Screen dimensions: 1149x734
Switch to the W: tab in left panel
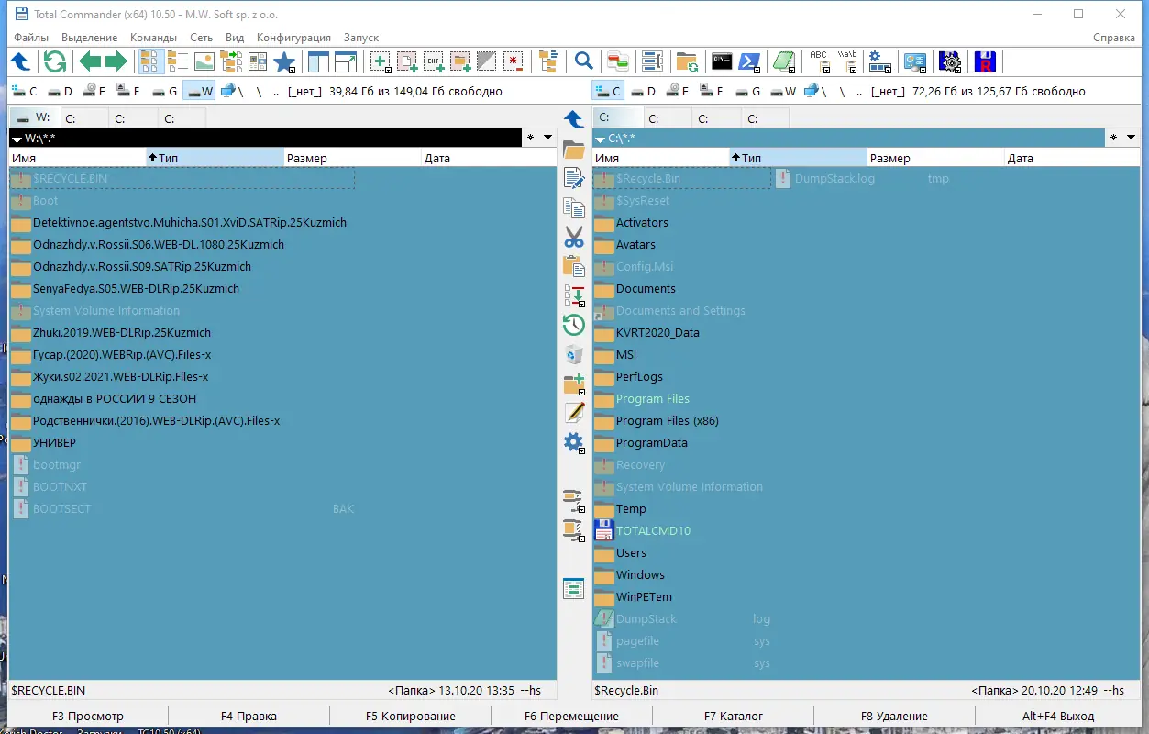click(35, 118)
